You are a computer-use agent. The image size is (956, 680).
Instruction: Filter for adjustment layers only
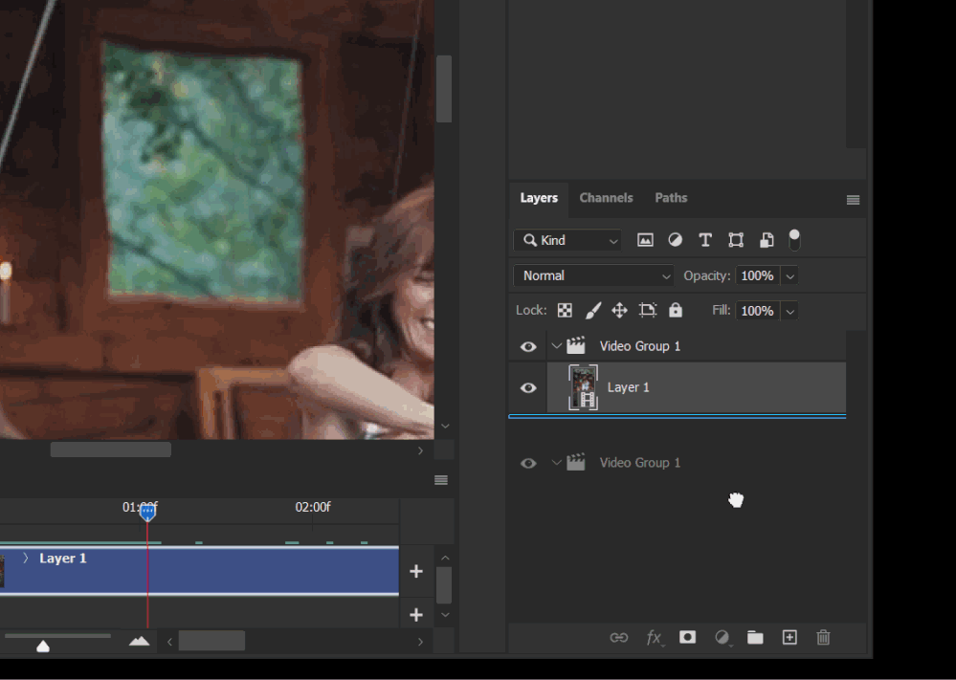pyautogui.click(x=675, y=240)
